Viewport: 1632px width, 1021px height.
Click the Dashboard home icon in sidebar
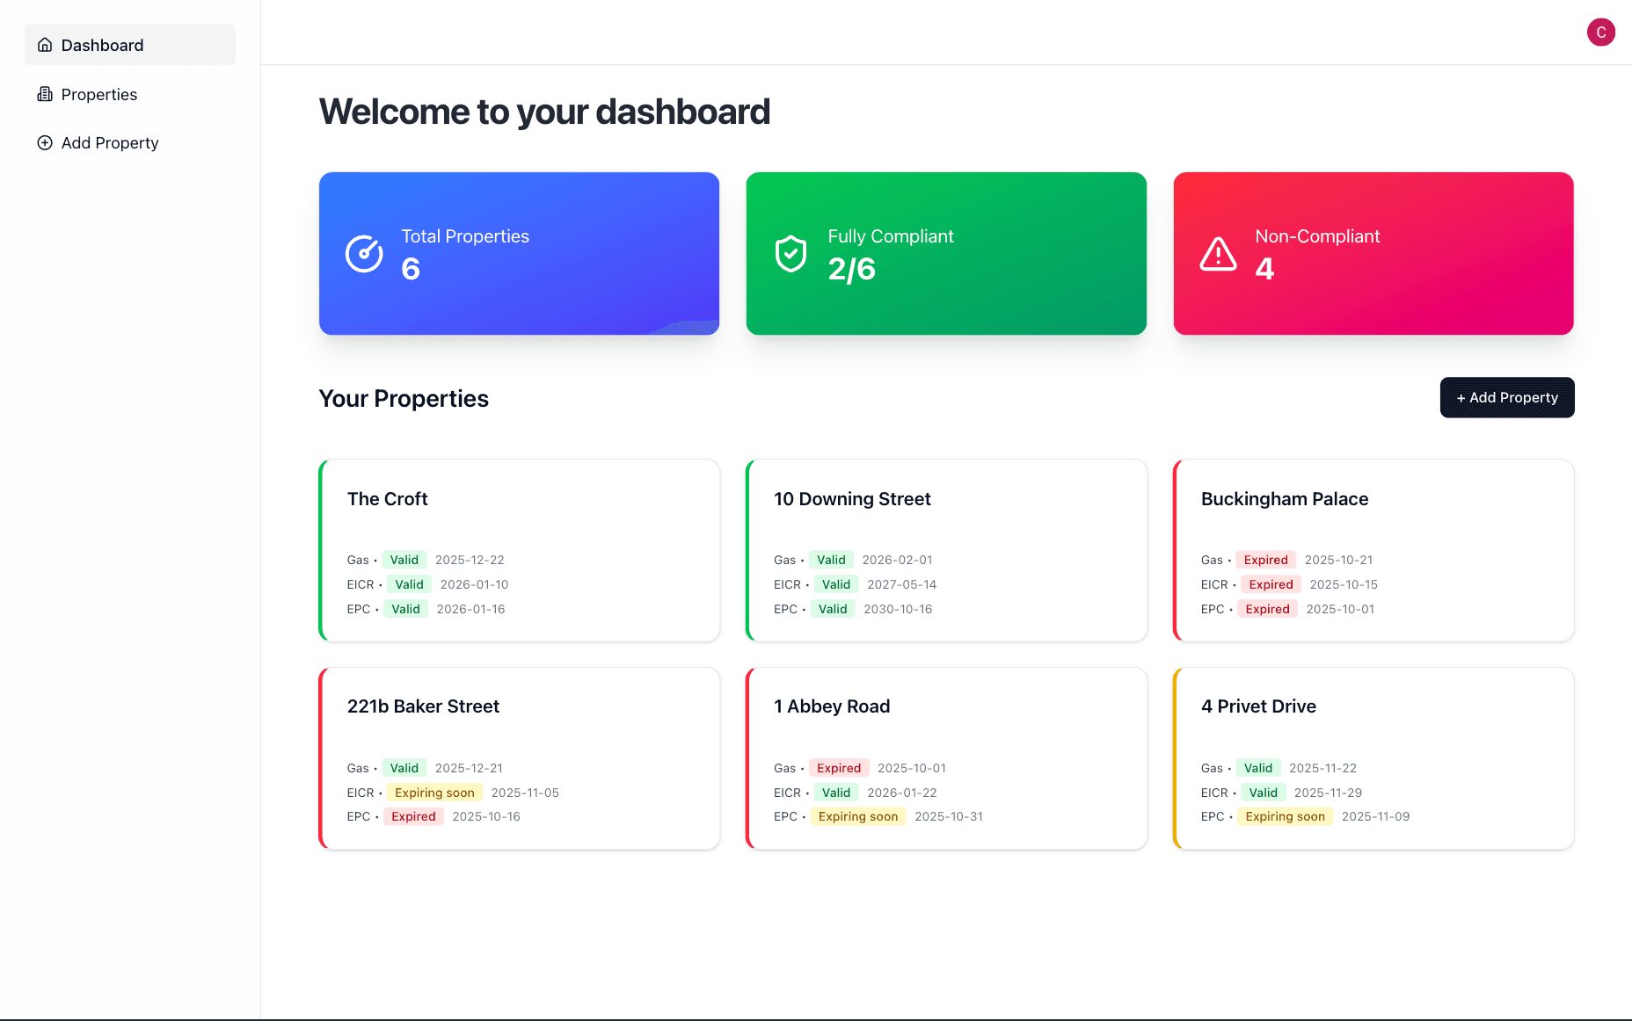point(45,45)
